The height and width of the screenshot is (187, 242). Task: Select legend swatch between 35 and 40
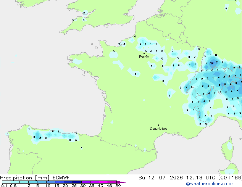95,182
